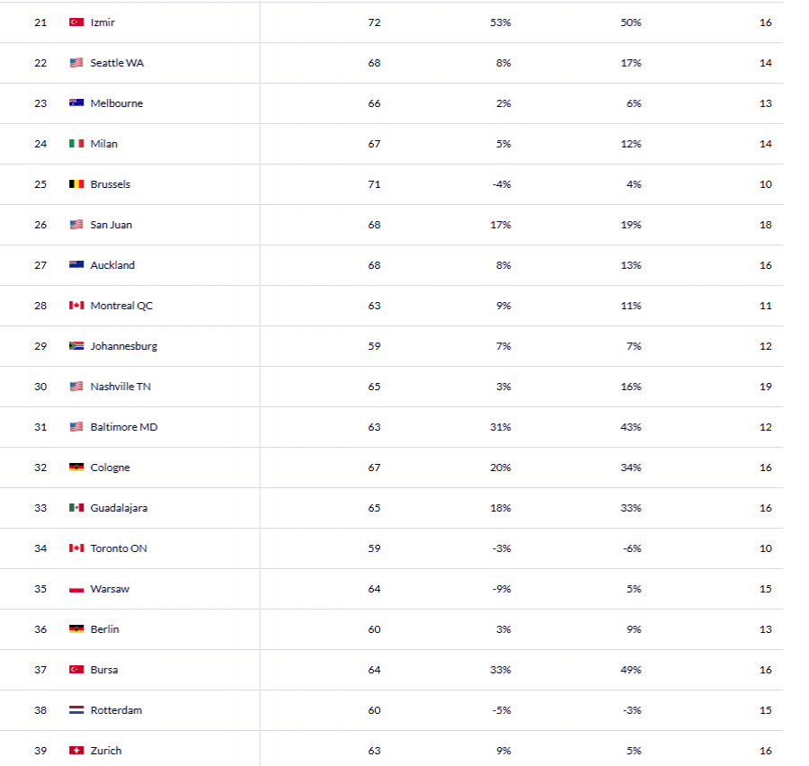The height and width of the screenshot is (766, 809).
Task: Click the New Zealand flag beside Auckland
Action: [x=76, y=265]
